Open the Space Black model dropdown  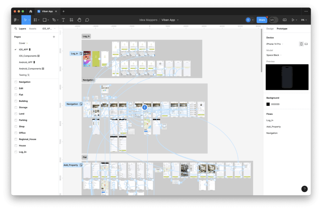(274, 55)
